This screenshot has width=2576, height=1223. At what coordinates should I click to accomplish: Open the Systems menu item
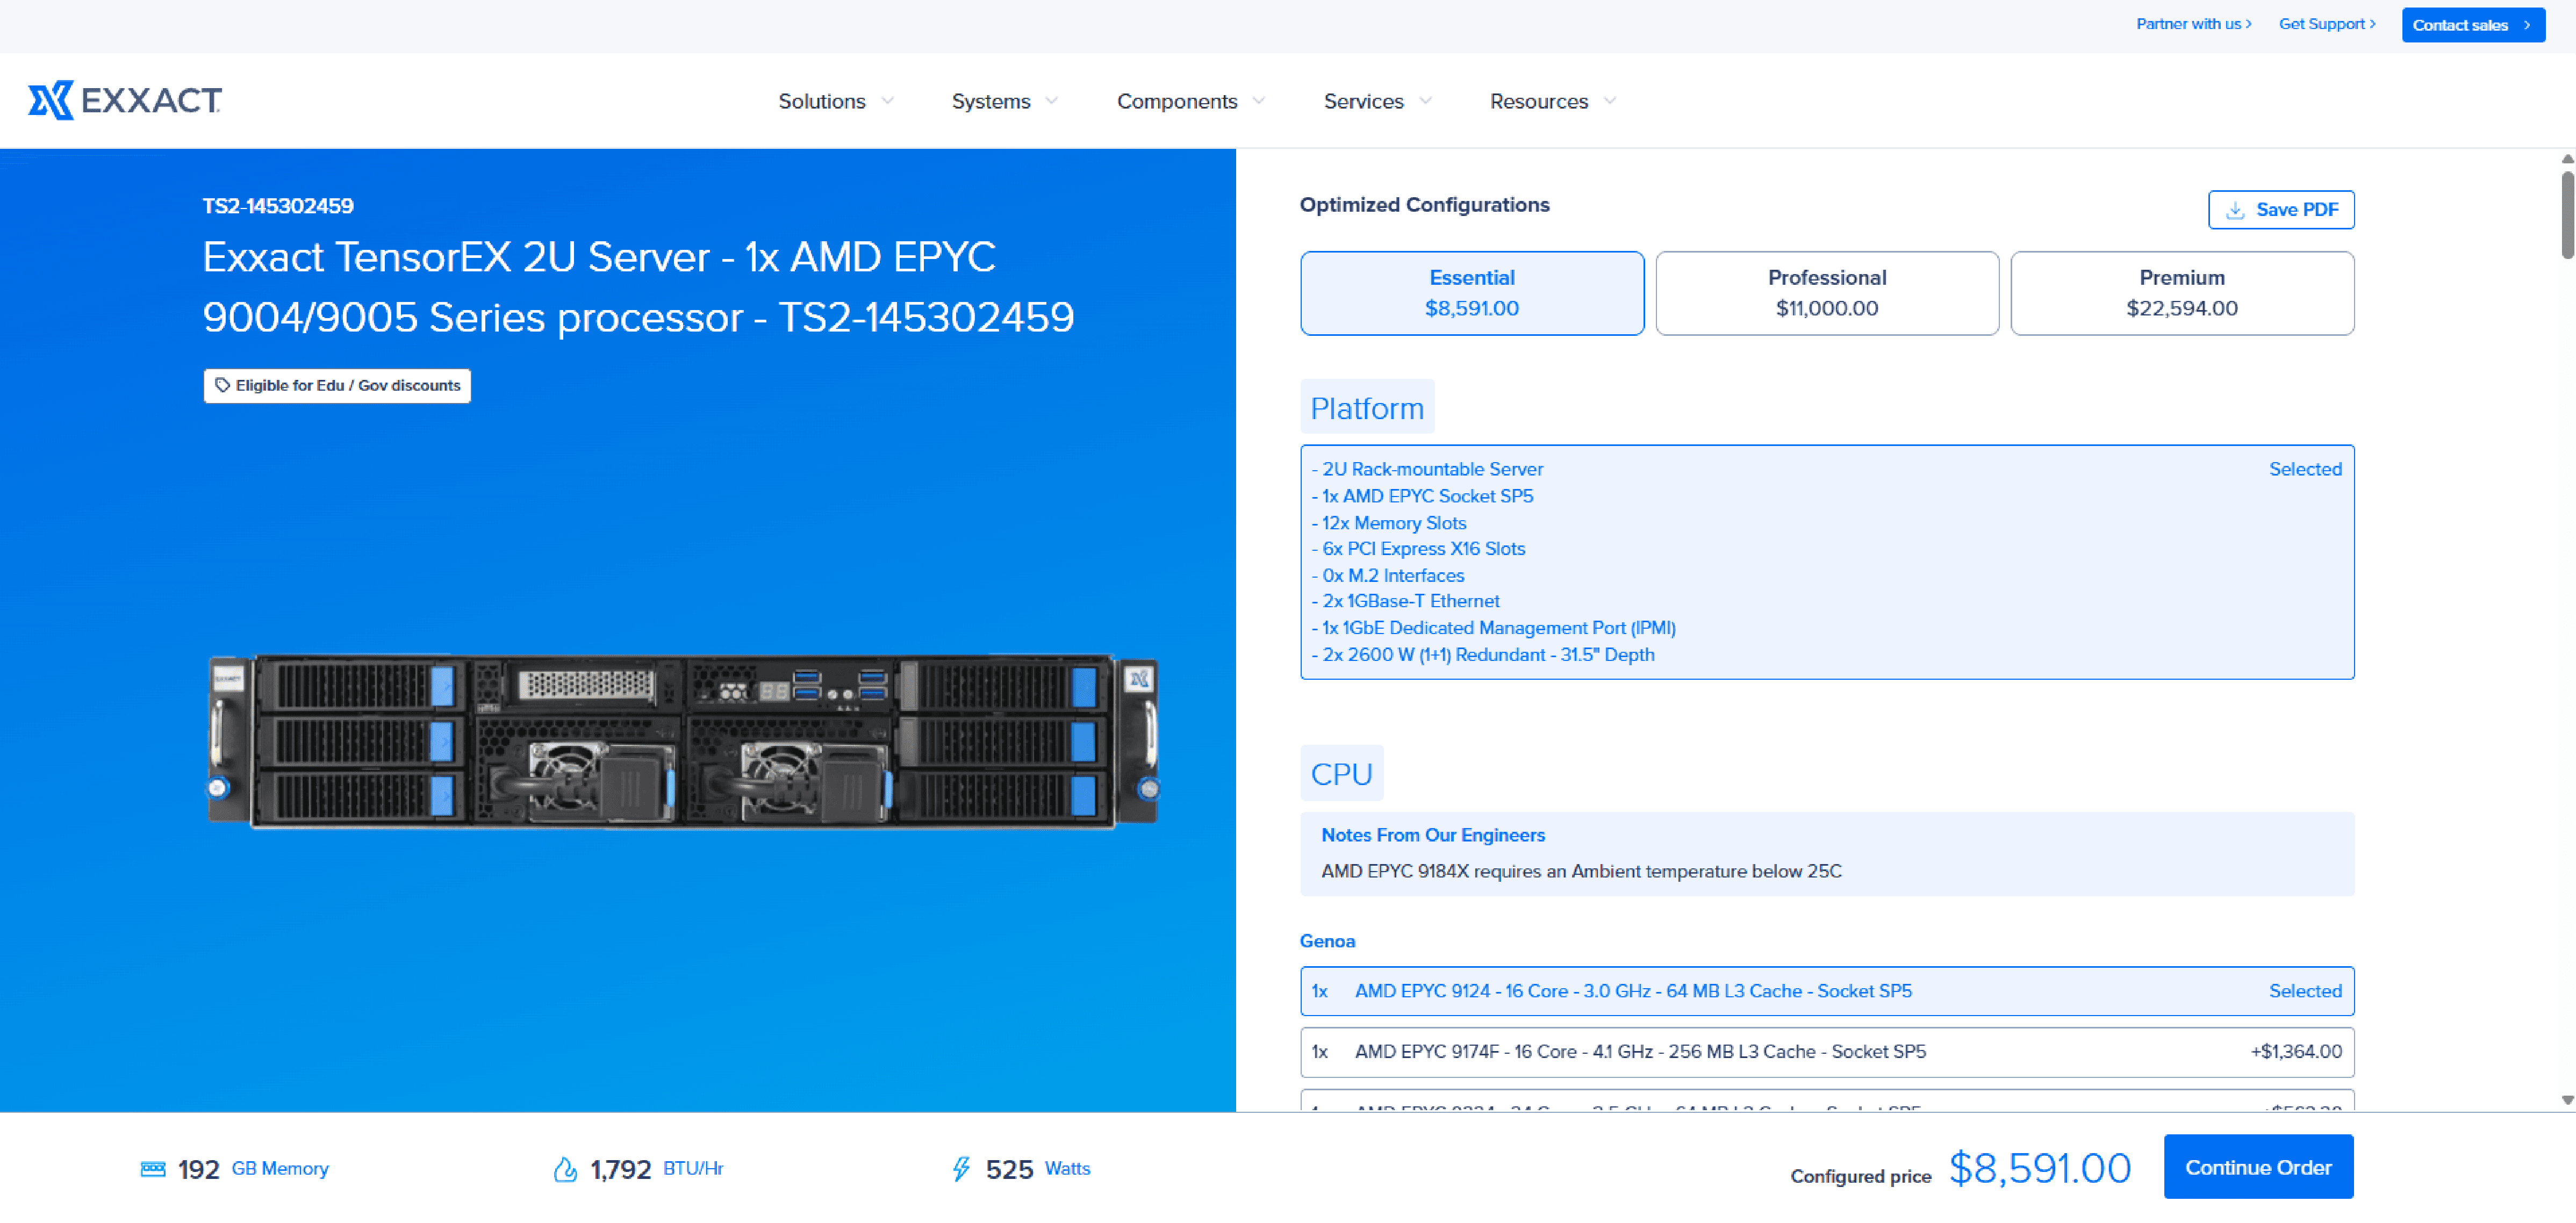[x=990, y=101]
